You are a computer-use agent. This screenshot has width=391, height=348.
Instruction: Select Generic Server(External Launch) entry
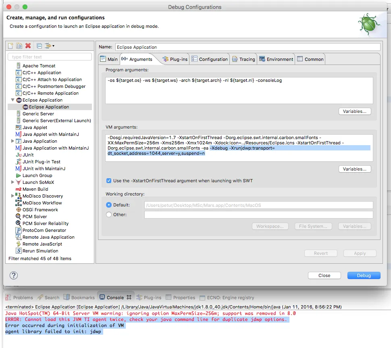pyautogui.click(x=56, y=121)
